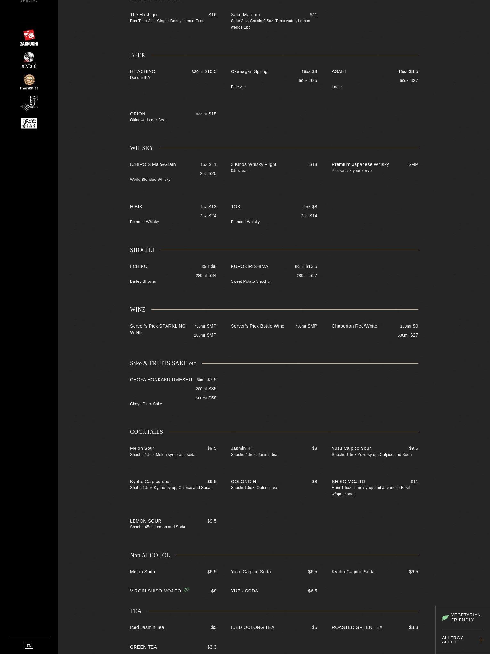Click the HITACHINO beer name
Image resolution: width=490 pixels, height=654 pixels.
click(143, 71)
